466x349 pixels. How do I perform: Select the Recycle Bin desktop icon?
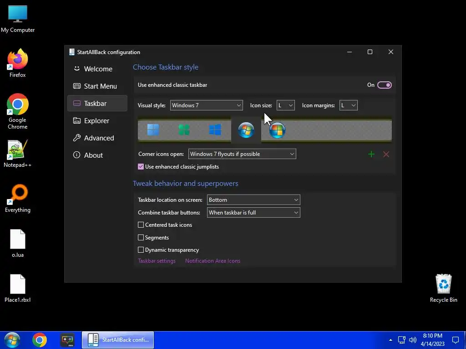(443, 288)
